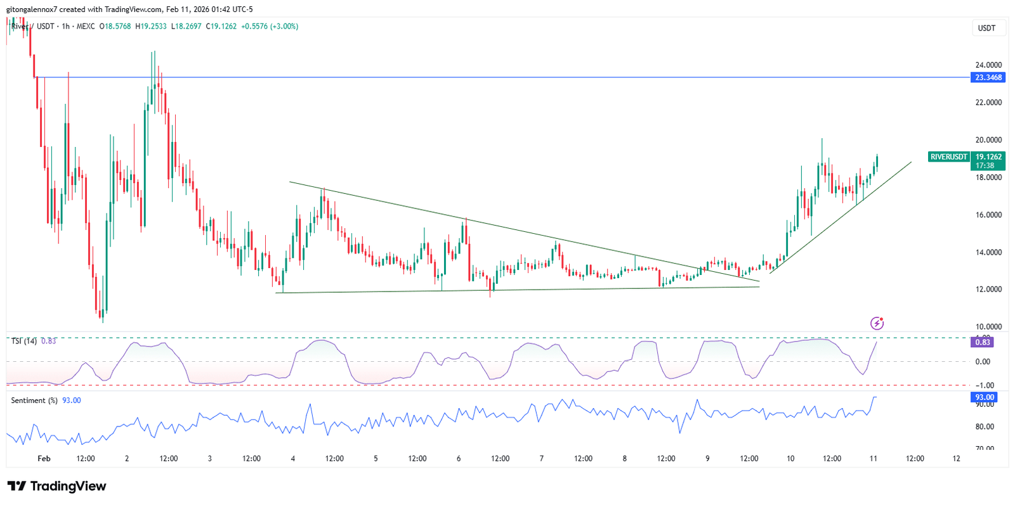Click the 1h timeframe in chart header

point(66,27)
